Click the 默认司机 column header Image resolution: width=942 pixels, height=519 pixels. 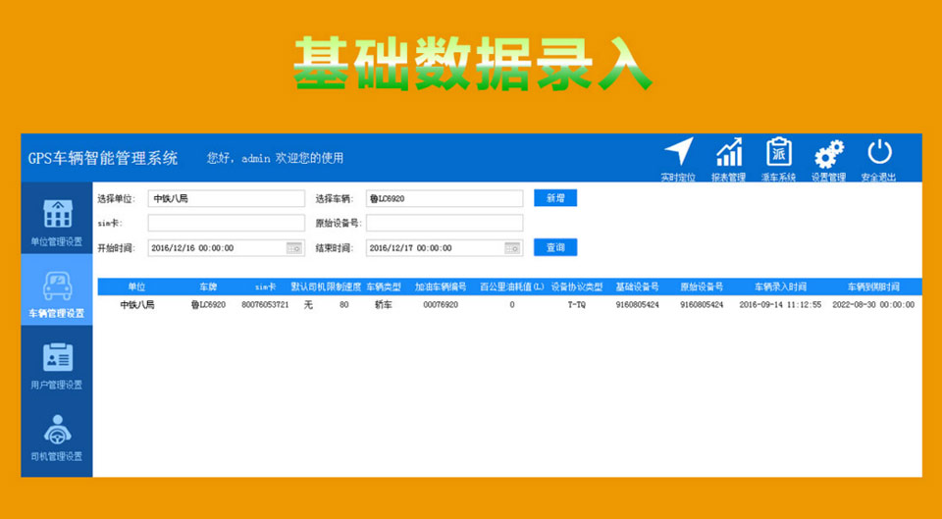[308, 287]
